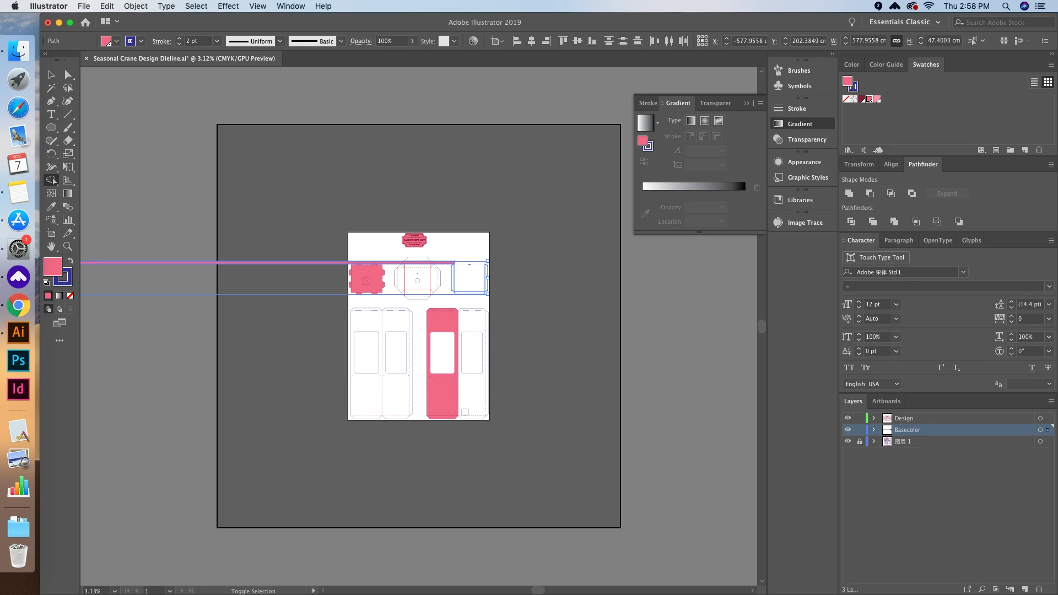Screen dimensions: 1058x595
Task: Select the Zoom tool
Action: [68, 247]
